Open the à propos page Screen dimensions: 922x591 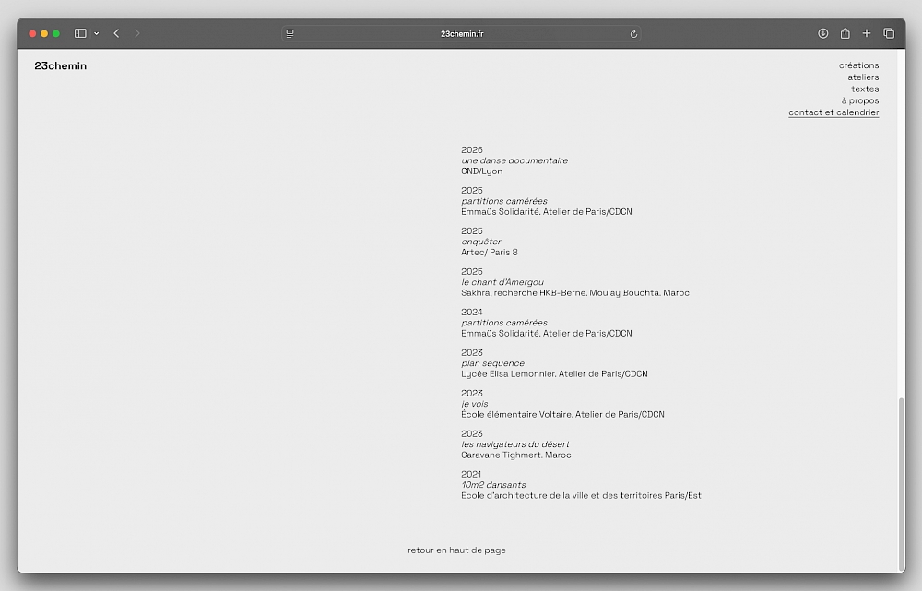tap(859, 100)
